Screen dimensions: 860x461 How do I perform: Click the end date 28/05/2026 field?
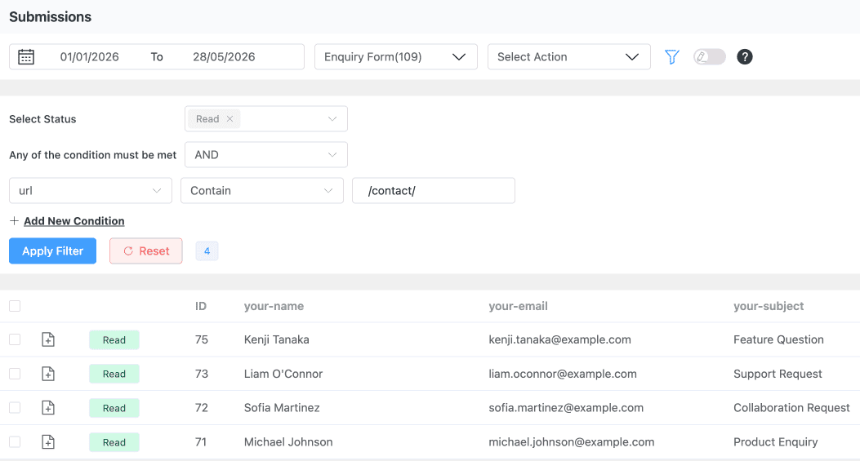click(224, 57)
